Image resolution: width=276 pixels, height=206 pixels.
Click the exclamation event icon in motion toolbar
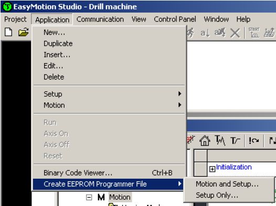coord(253,141)
